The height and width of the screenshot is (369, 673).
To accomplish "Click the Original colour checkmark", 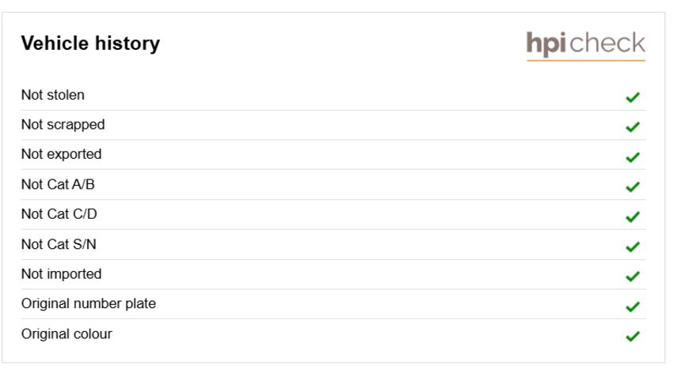I will [x=633, y=336].
